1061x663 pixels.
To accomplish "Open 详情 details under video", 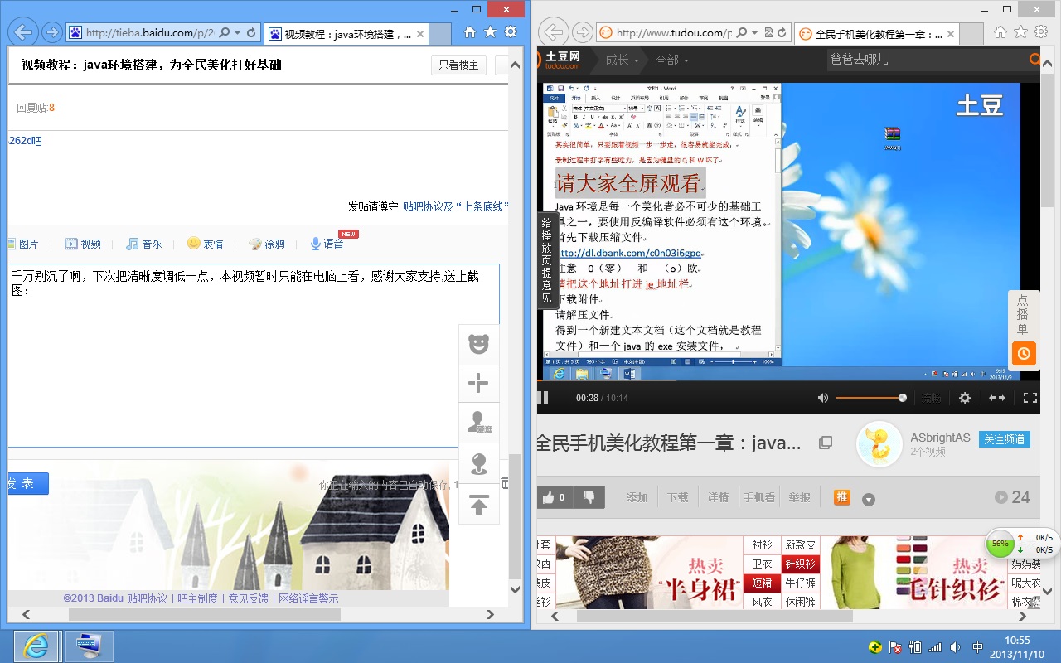I will 719,497.
